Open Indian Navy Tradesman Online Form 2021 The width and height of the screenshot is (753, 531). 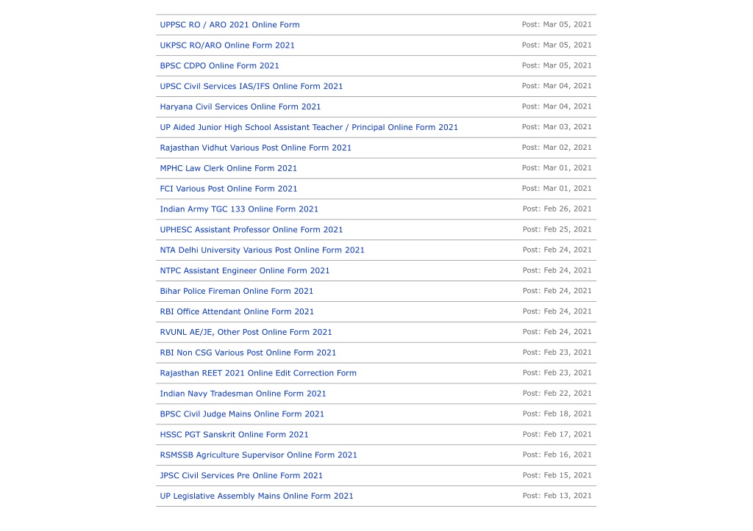coord(243,394)
